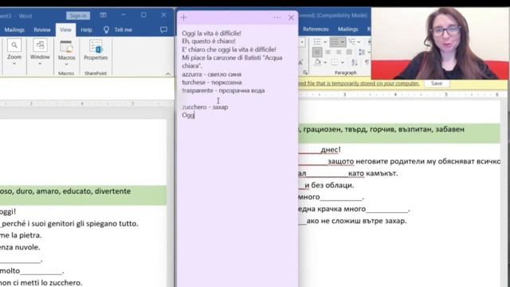
Task: Click green header 'duro, amaro, educato, divertente'
Action: pos(73,191)
